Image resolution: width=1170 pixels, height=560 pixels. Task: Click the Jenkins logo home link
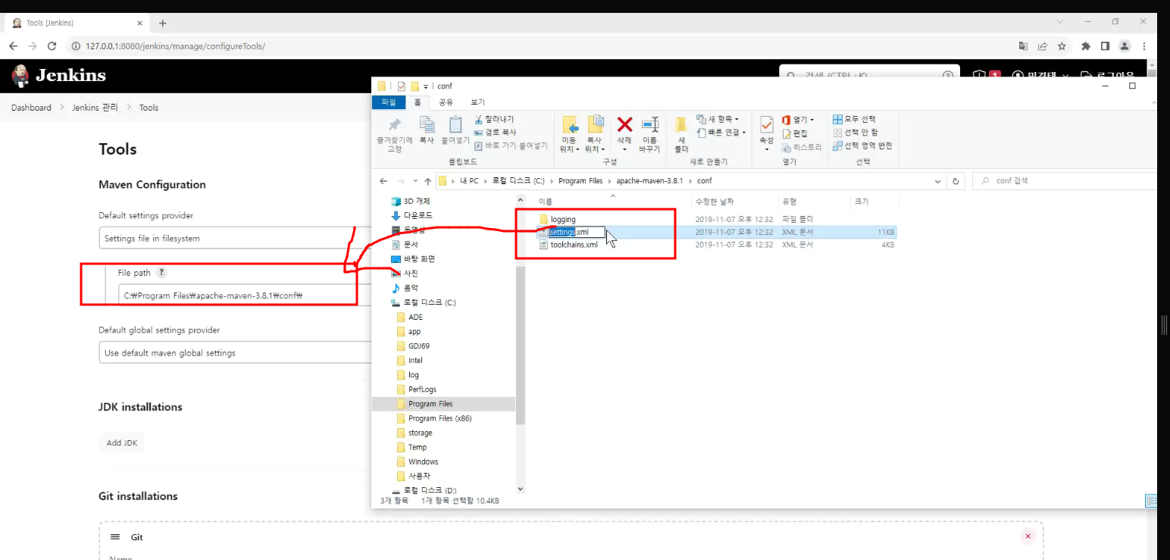tap(58, 76)
